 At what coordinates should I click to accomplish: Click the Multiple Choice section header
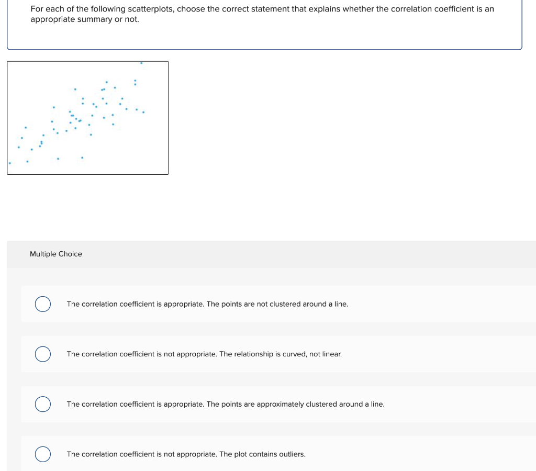(x=56, y=254)
